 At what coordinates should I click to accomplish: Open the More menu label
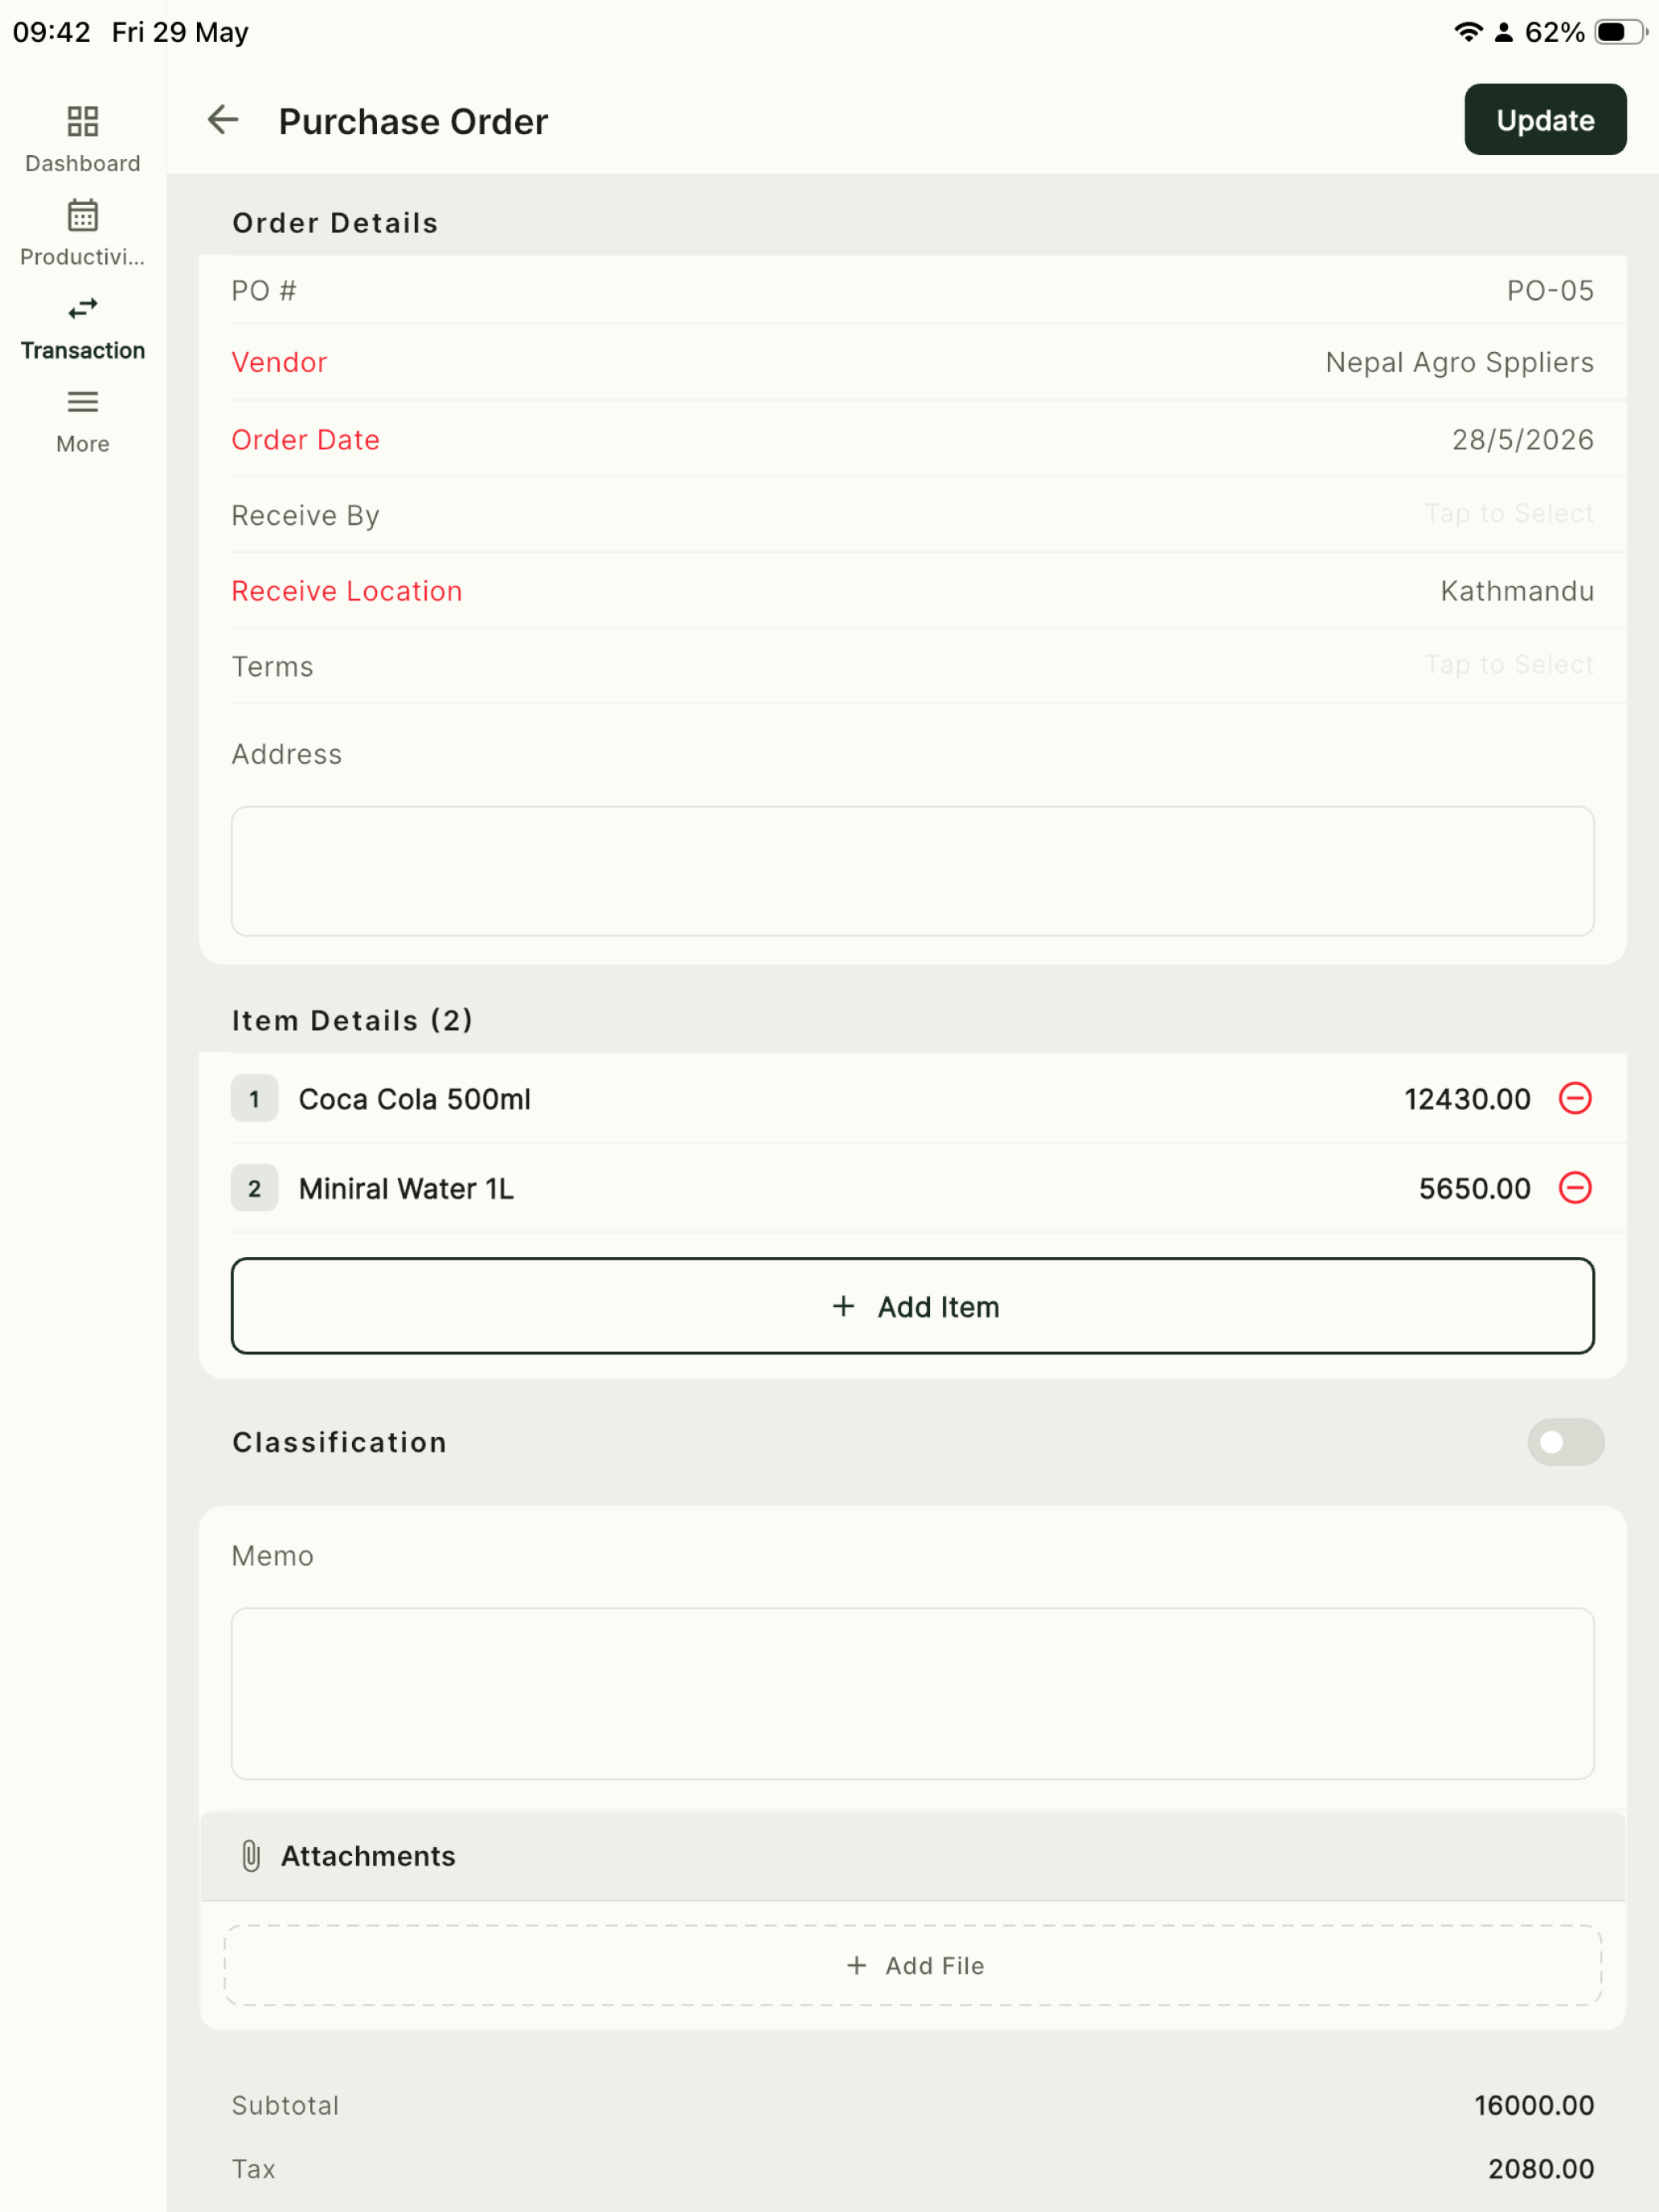(x=83, y=444)
